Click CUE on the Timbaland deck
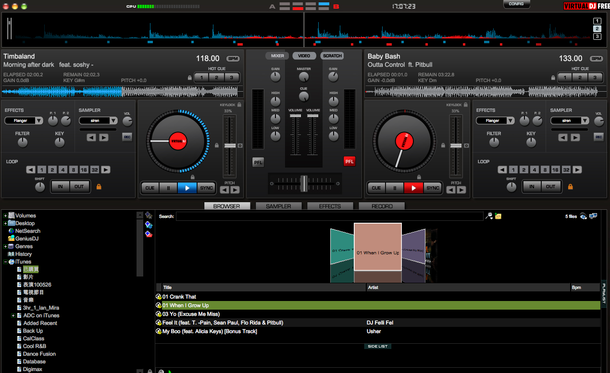This screenshot has width=610, height=373. point(150,188)
